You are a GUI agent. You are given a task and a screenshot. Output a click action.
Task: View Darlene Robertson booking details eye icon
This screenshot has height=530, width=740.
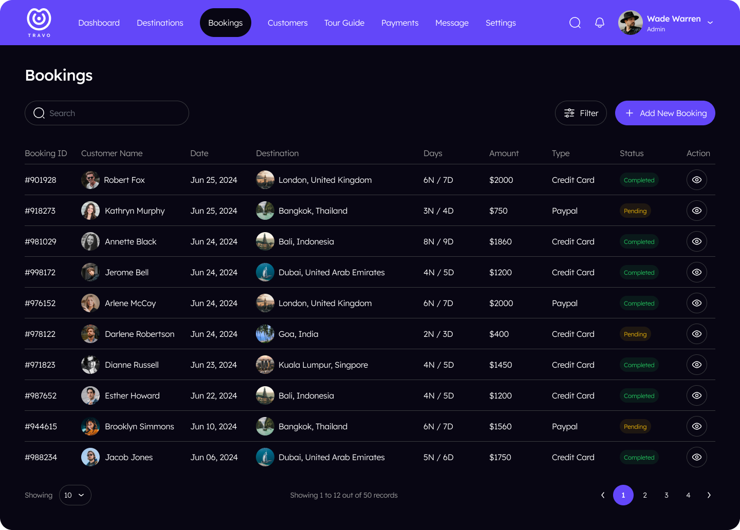[696, 334]
